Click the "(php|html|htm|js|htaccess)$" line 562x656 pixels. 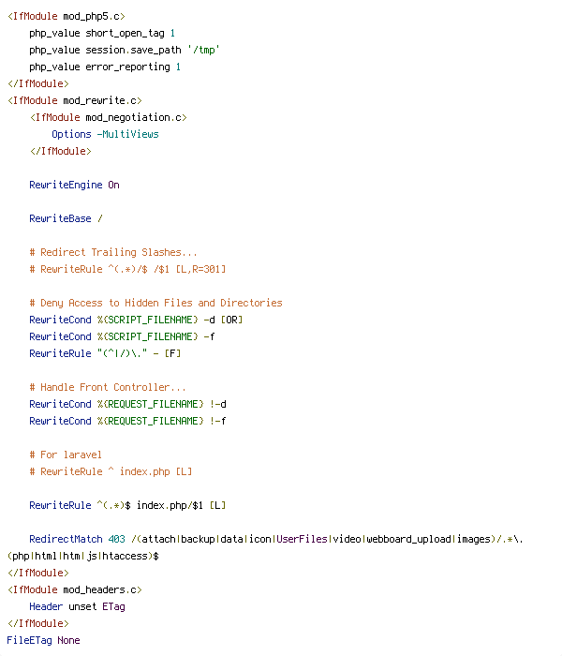(x=82, y=556)
